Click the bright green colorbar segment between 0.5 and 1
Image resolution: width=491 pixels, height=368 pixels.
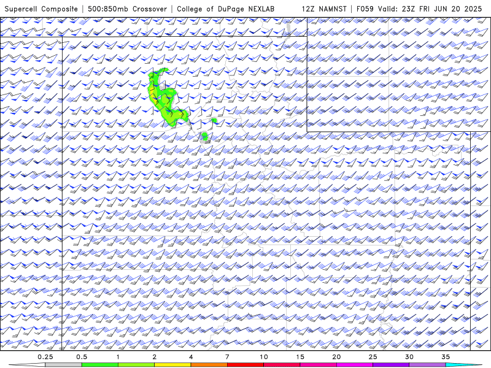100,365
